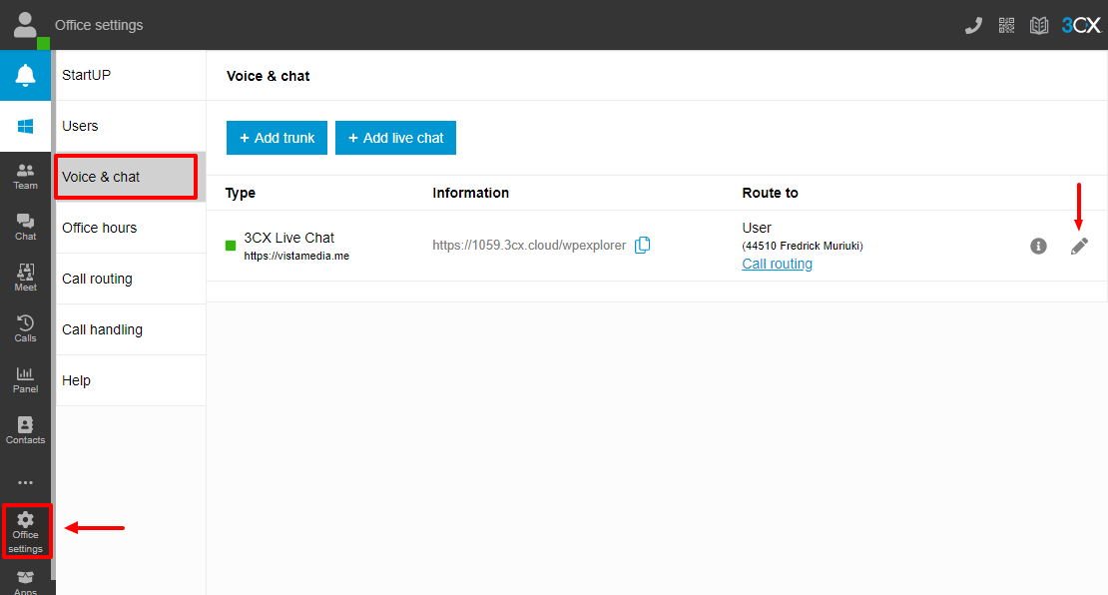This screenshot has width=1108, height=595.
Task: Click the Route to column header
Action: point(770,193)
